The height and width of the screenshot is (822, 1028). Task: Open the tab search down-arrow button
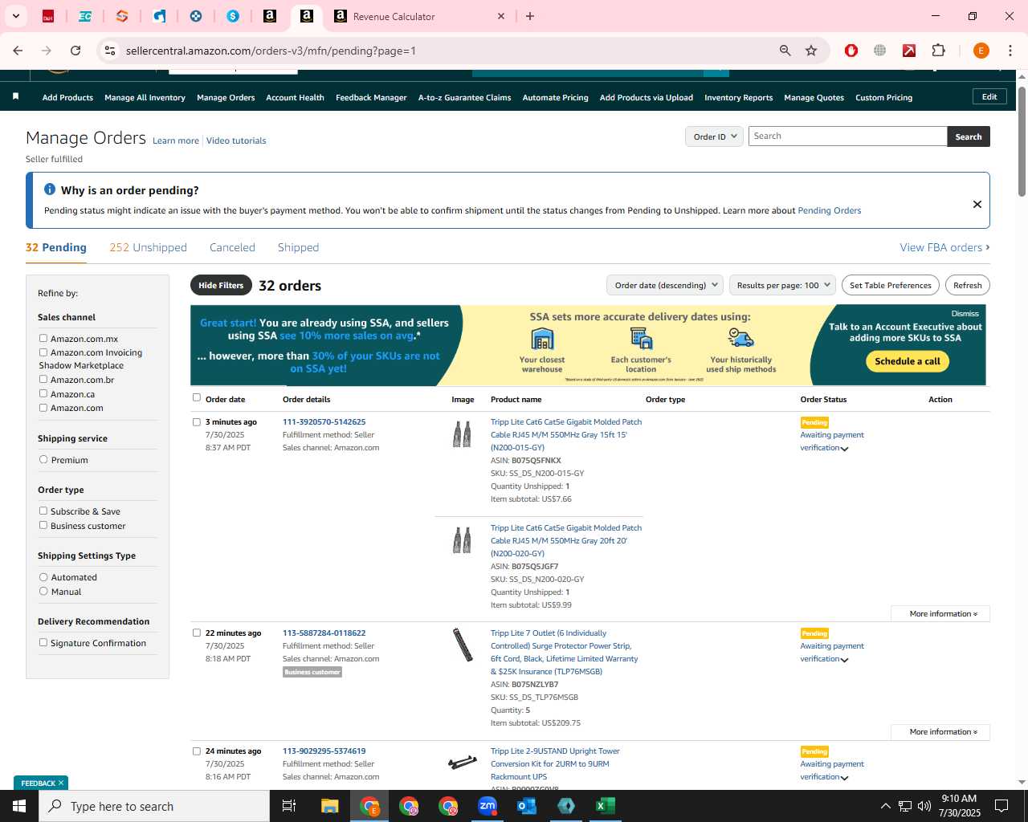pyautogui.click(x=15, y=16)
